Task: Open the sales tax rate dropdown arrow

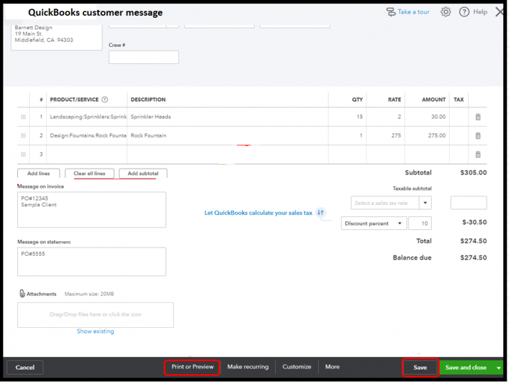Action: coord(425,203)
